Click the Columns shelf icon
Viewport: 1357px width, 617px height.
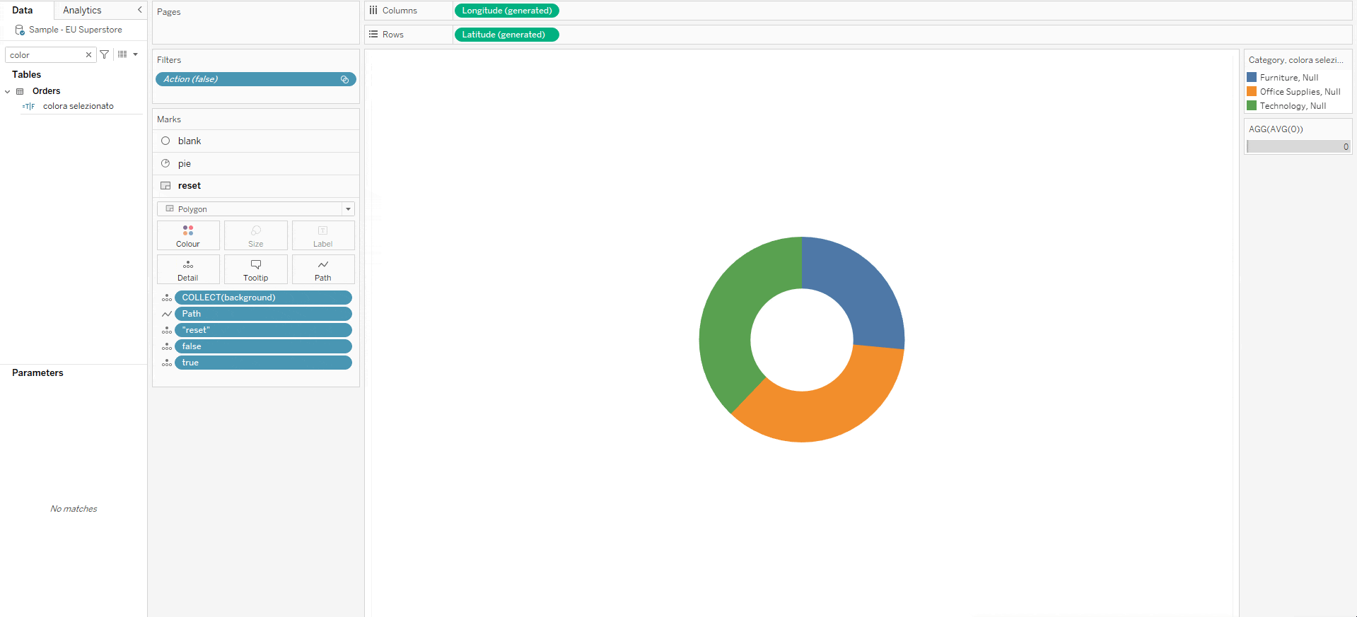(x=373, y=11)
